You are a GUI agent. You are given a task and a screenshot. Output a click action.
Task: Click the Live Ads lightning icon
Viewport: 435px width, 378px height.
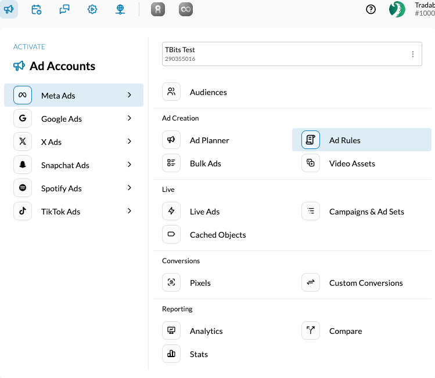(x=171, y=212)
